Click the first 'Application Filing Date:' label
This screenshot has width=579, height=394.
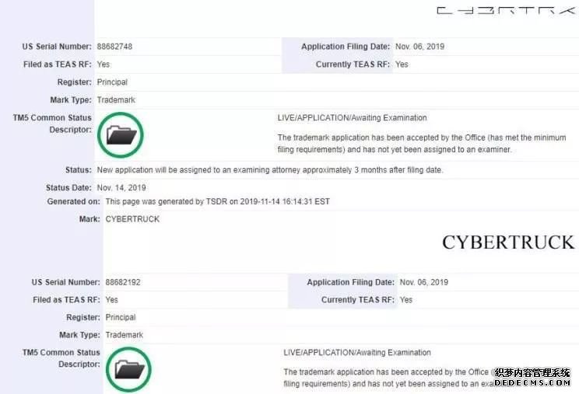pyautogui.click(x=346, y=47)
